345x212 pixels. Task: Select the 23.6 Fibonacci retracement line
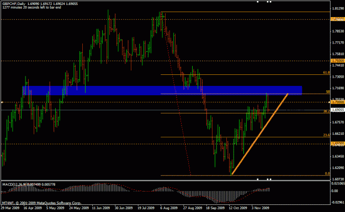coord(245,137)
